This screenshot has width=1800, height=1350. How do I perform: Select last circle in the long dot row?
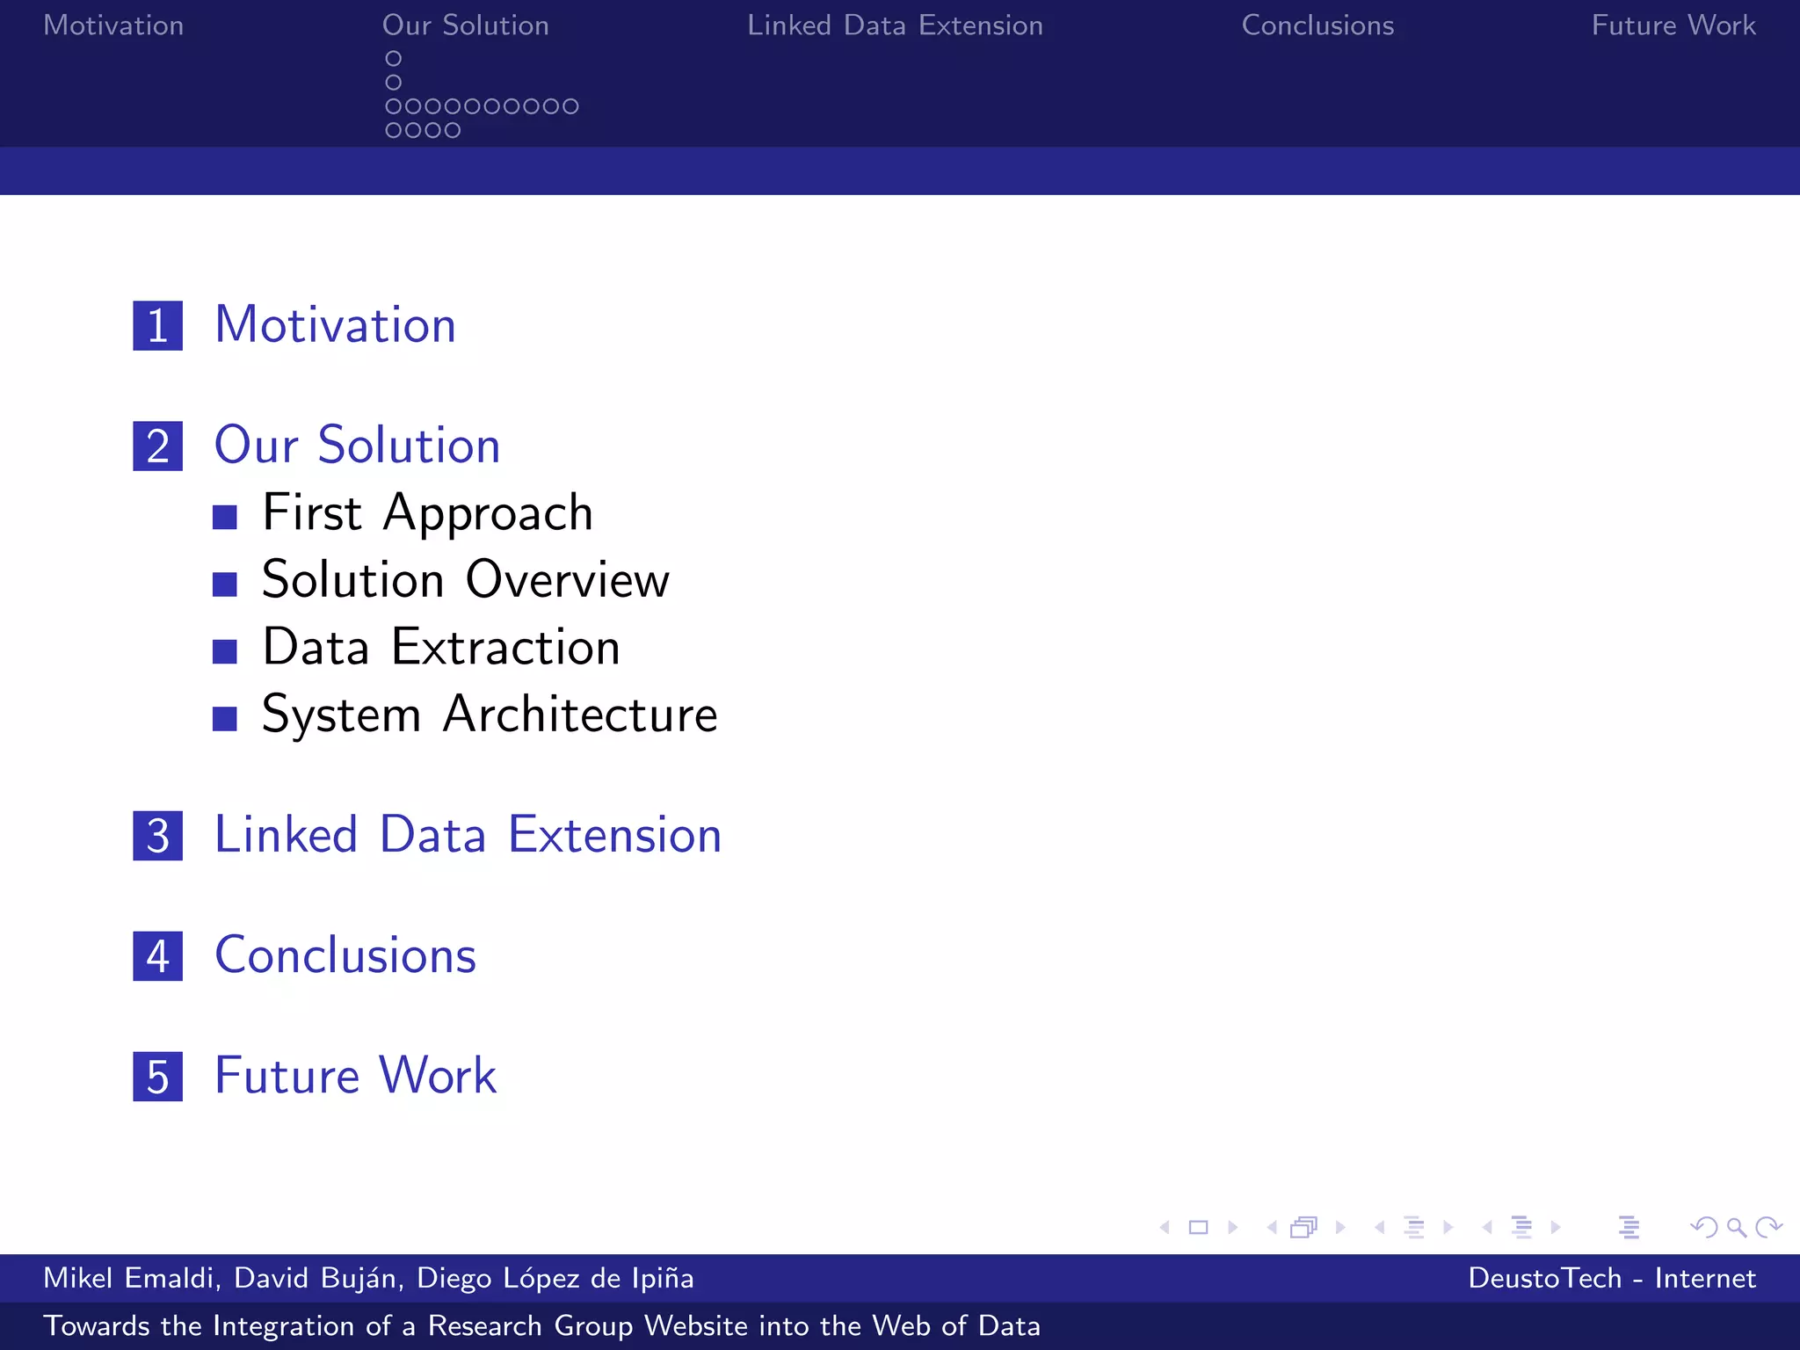tap(570, 106)
